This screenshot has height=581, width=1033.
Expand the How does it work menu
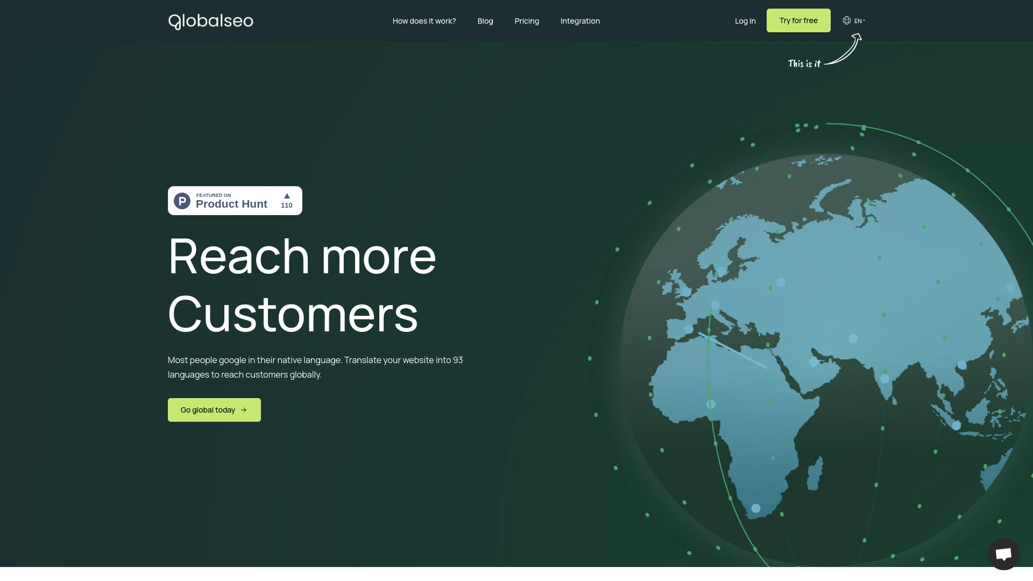point(424,20)
